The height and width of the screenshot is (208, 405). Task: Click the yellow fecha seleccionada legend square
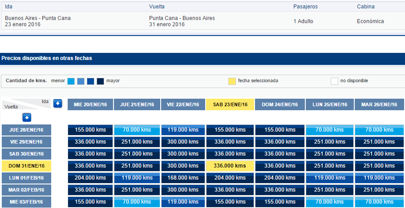click(232, 81)
